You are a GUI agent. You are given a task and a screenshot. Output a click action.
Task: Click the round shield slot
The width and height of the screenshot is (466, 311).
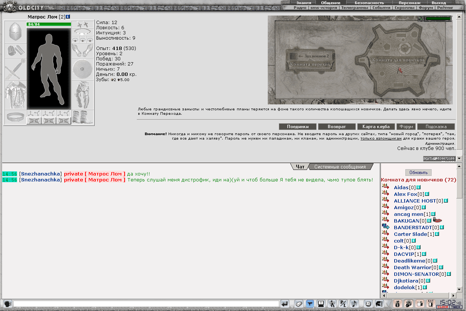coord(82,69)
